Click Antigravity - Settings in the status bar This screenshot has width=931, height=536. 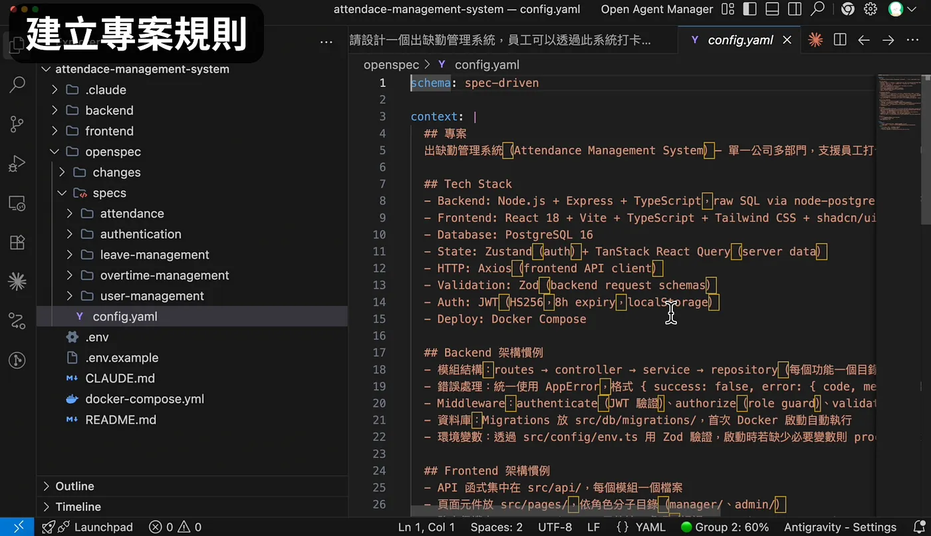[840, 527]
